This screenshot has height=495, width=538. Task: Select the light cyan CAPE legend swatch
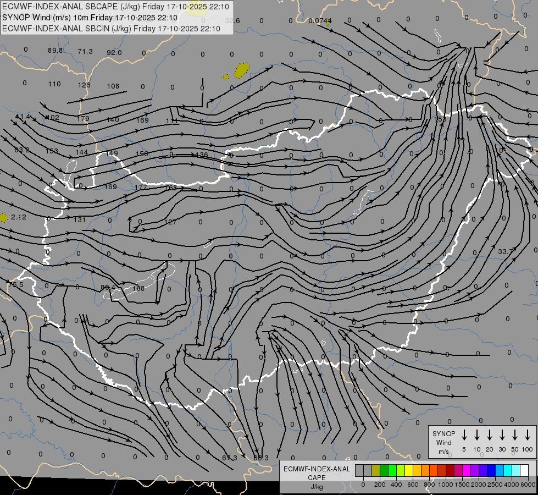[516, 470]
